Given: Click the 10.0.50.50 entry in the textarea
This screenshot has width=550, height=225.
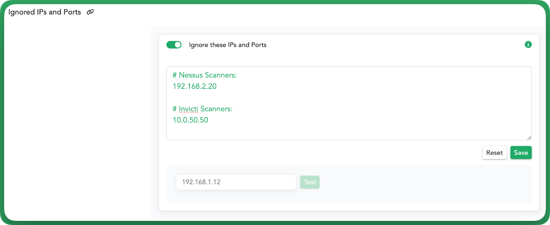Looking at the screenshot, I should point(190,120).
